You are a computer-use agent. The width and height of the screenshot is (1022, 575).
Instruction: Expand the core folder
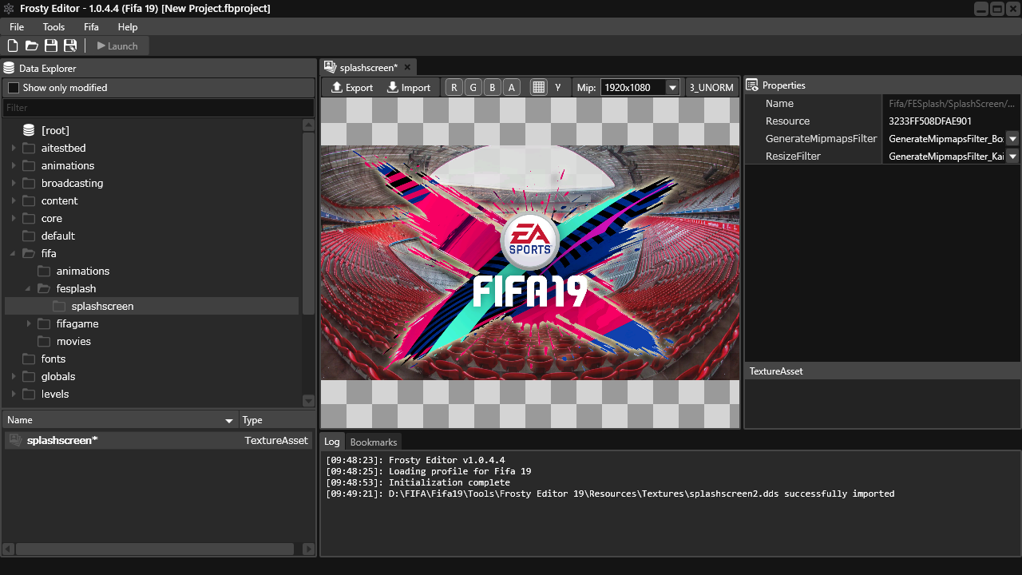click(x=13, y=218)
